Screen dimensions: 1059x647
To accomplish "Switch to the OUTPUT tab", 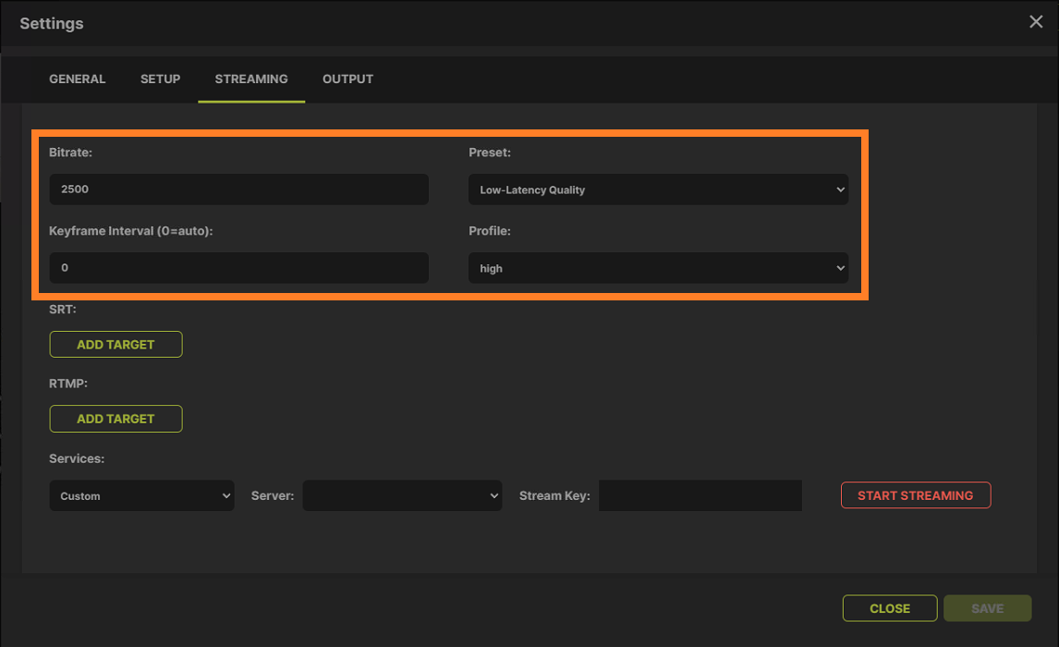I will click(x=347, y=79).
